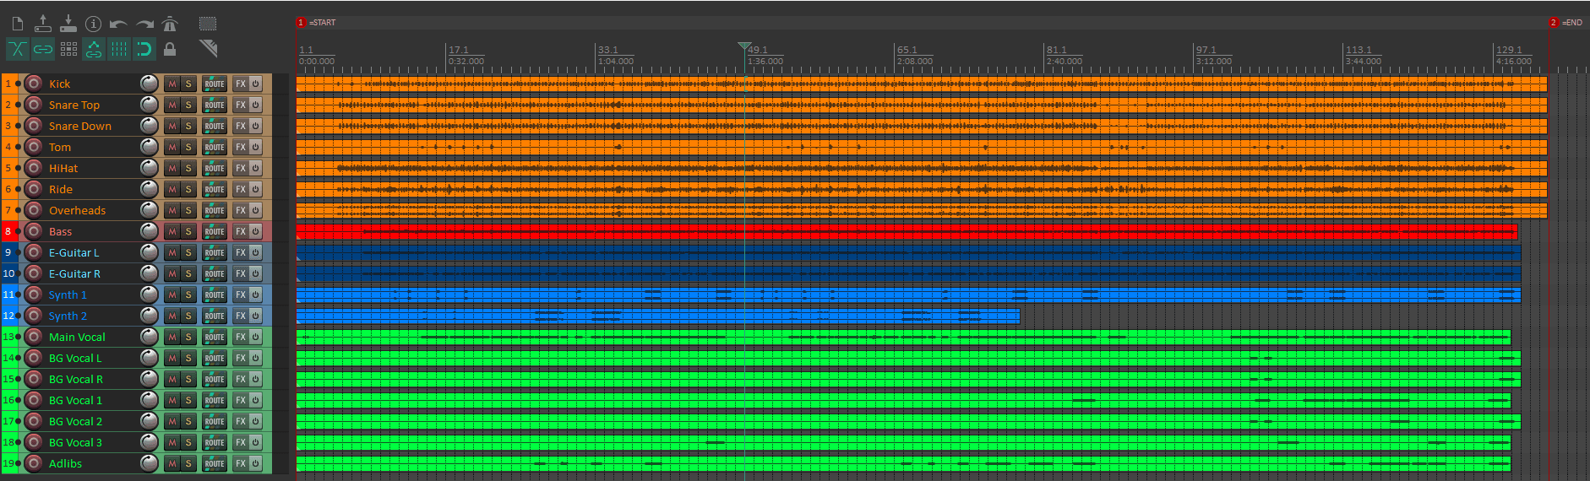The image size is (1590, 481).
Task: Open ROUTE for the Synth 2 track
Action: tap(215, 316)
